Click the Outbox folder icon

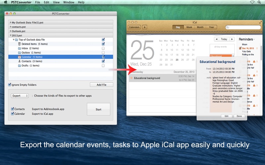tap(20, 53)
